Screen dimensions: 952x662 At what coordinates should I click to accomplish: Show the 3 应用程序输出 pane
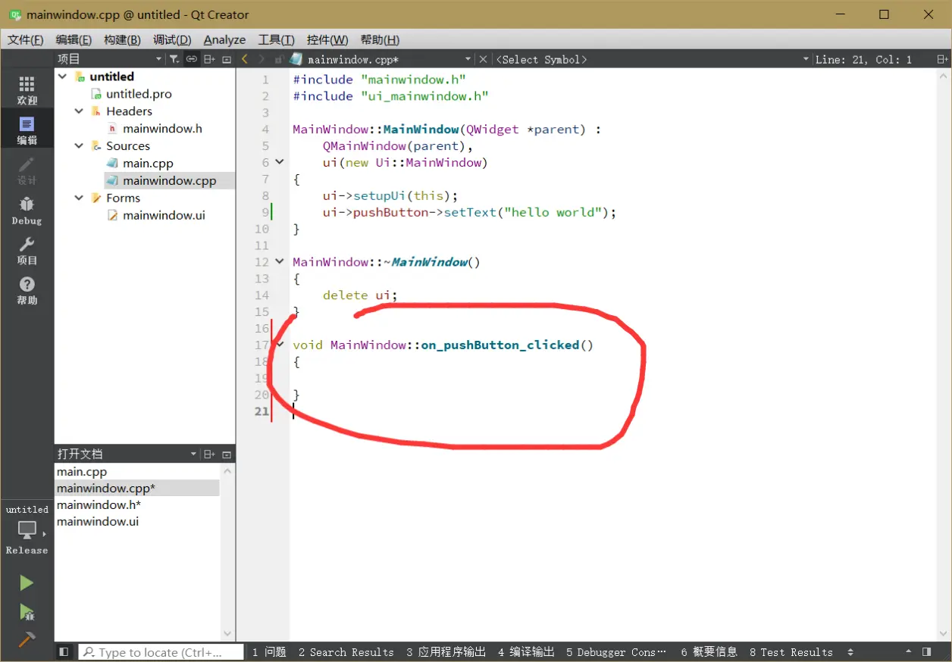click(446, 651)
